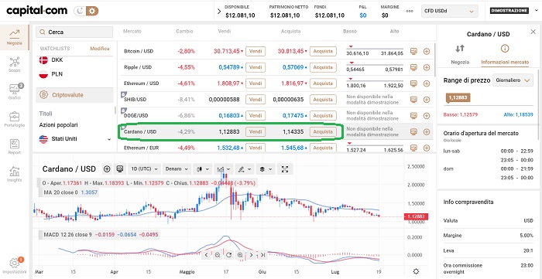Screen dimensions: 542x279
Task: Open the Insights sidebar section
Action: click(x=15, y=174)
